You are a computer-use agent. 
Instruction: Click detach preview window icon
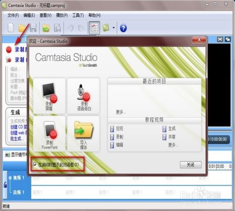point(227,39)
